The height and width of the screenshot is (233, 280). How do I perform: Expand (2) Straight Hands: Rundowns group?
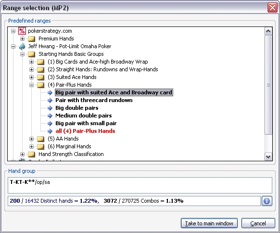click(31, 69)
